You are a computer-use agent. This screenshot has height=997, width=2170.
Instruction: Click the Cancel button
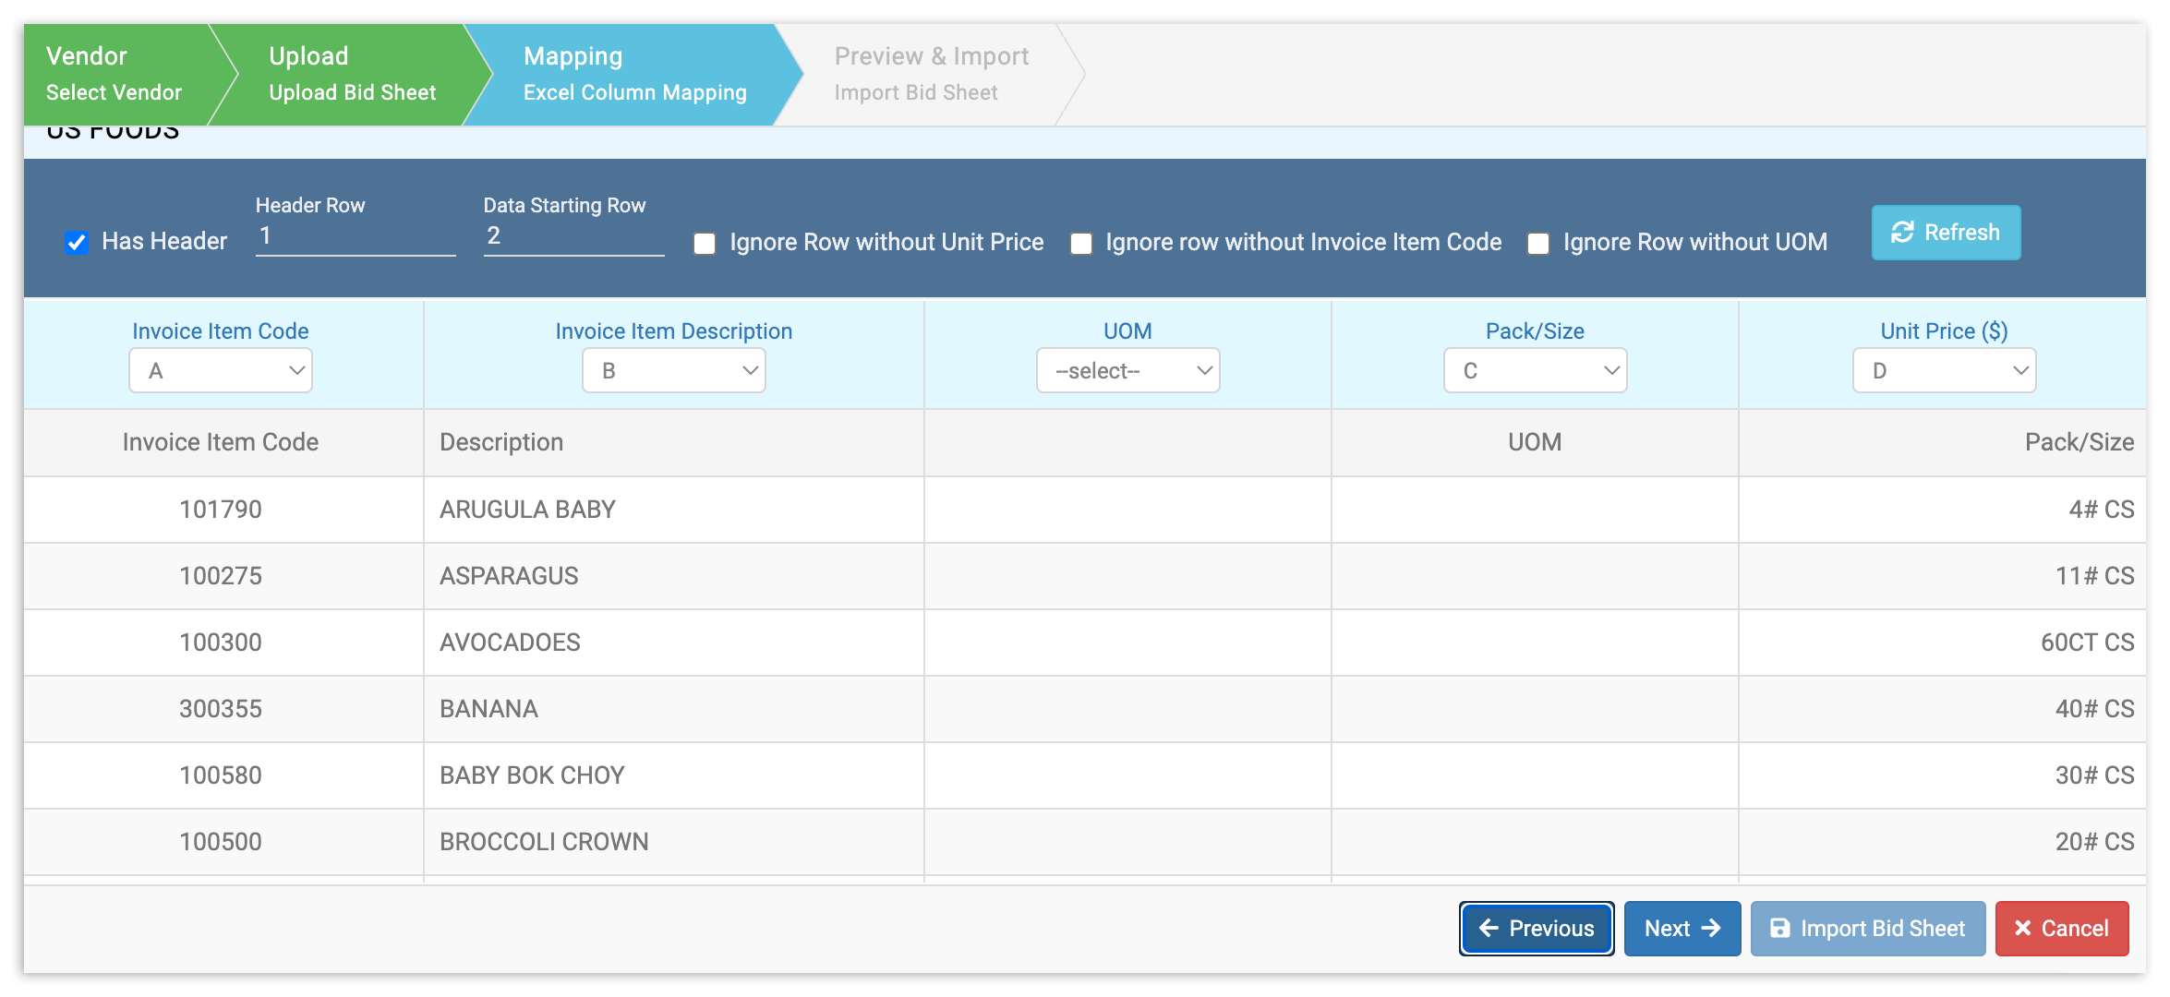pos(2061,928)
